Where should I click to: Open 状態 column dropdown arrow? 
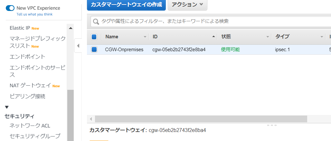268,37
